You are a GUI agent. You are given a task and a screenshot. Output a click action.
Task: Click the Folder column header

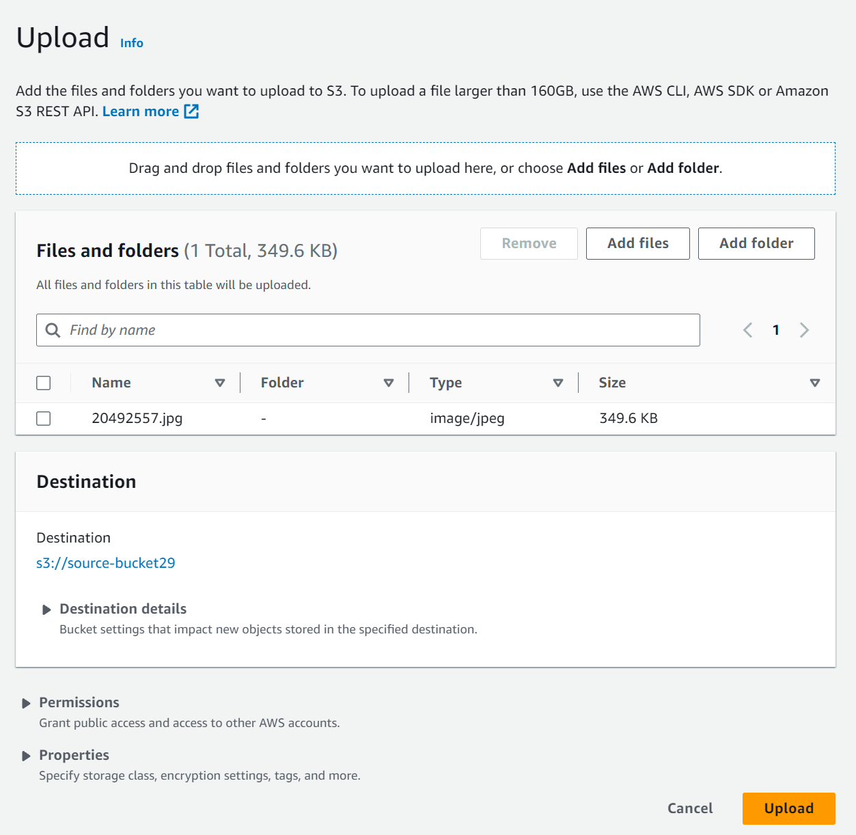[x=281, y=383]
